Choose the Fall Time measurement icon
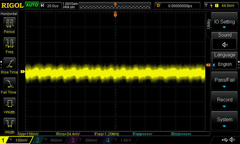 click(x=9, y=84)
